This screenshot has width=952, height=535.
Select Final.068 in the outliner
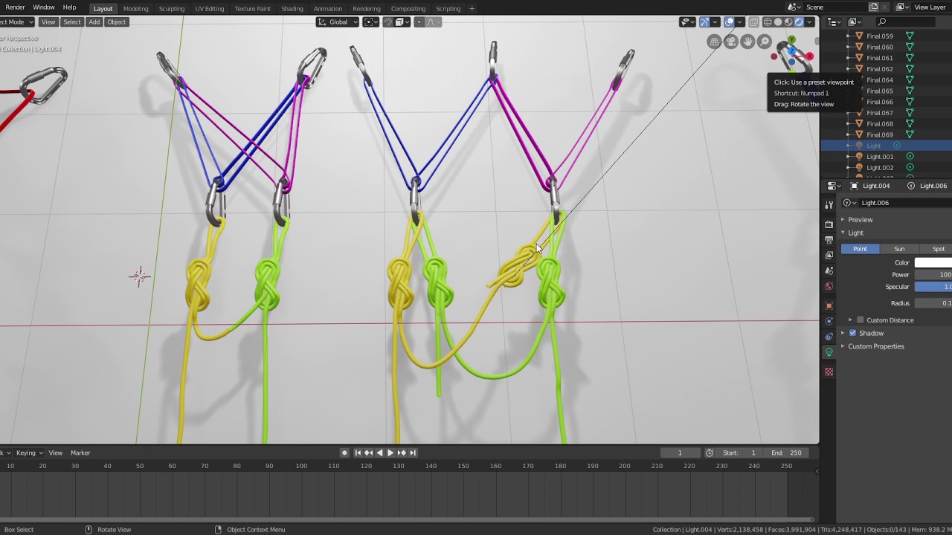pos(880,124)
